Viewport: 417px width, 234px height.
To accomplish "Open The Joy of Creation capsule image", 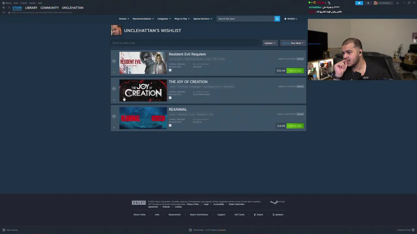I will coord(143,90).
